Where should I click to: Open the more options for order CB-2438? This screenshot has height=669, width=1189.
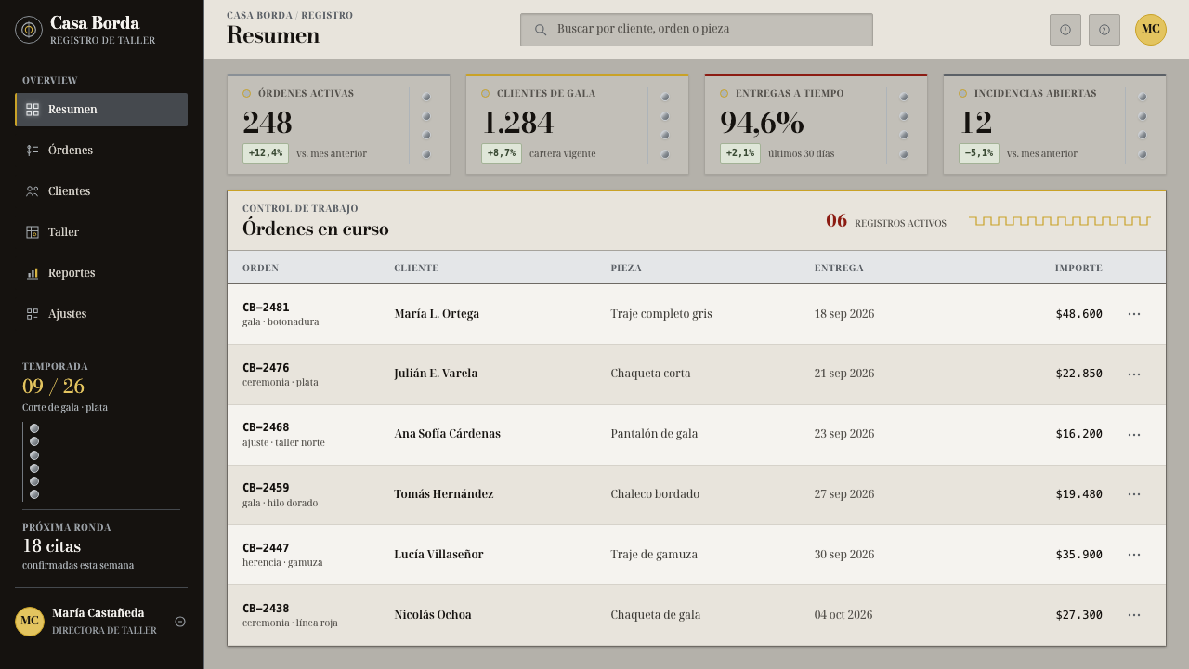tap(1134, 615)
